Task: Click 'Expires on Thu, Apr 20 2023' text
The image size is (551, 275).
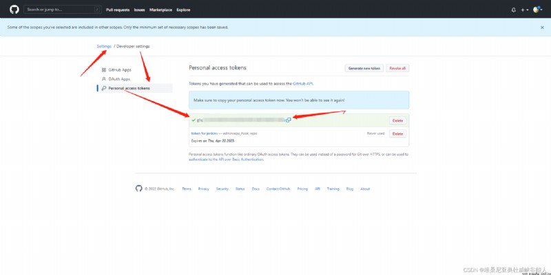Action: tap(213, 141)
